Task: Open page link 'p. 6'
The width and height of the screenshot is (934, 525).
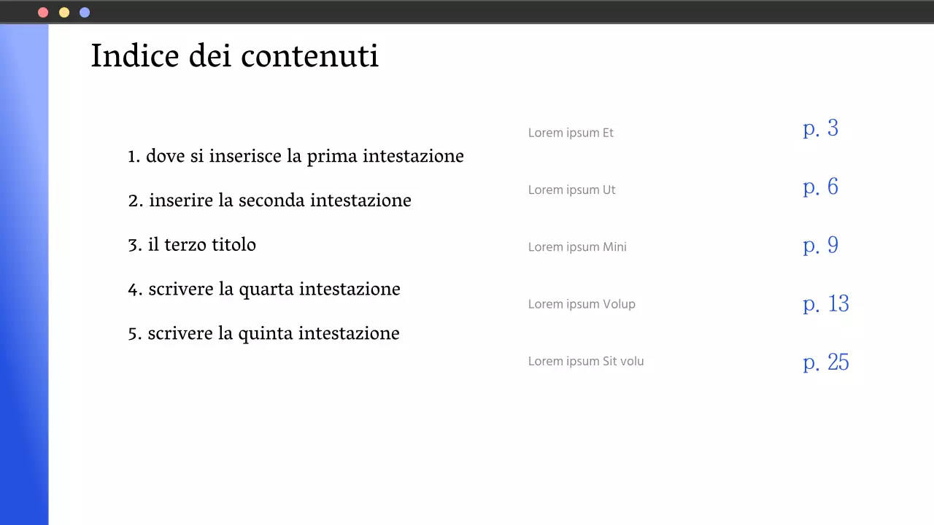Action: [x=820, y=187]
